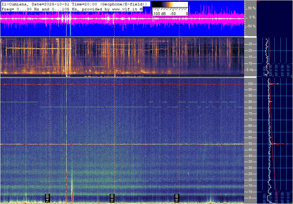Select the 18:00 time marker label
This screenshot has width=293, height=204.
click(x=177, y=197)
